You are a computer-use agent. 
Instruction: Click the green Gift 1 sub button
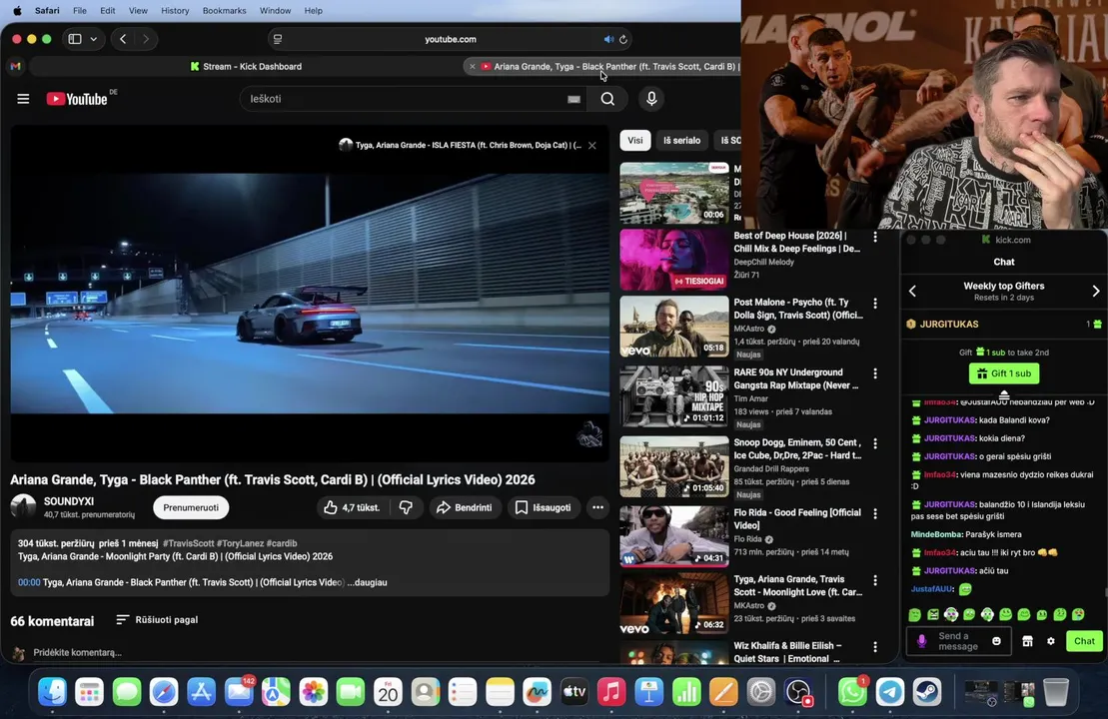1004,373
